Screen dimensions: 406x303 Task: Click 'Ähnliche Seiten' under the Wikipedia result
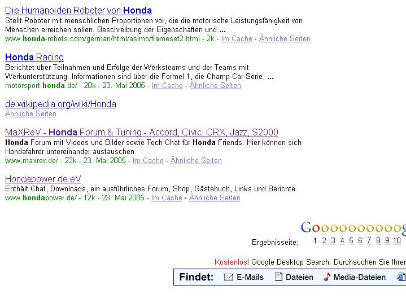click(30, 113)
